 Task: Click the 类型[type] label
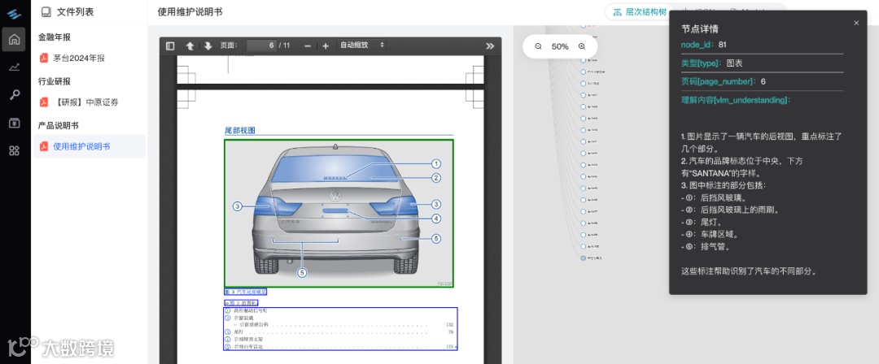pos(701,63)
